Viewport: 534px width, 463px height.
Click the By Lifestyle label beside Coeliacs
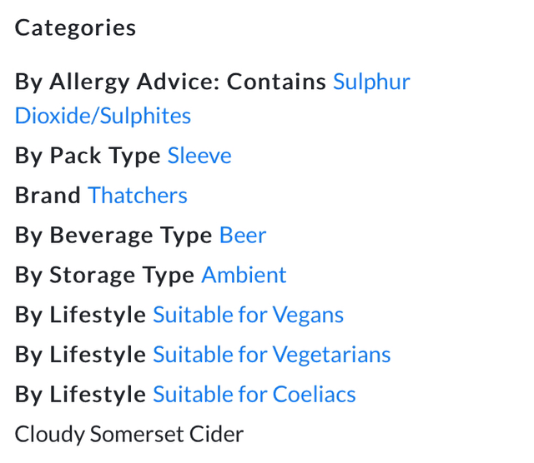tap(80, 395)
